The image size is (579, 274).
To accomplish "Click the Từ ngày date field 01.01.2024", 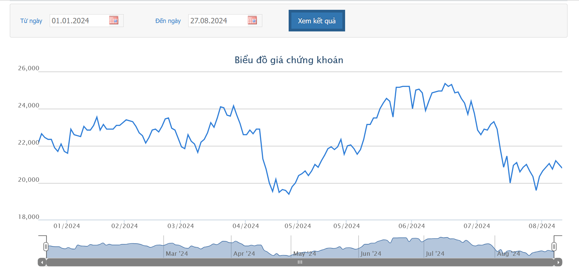I will pyautogui.click(x=87, y=21).
